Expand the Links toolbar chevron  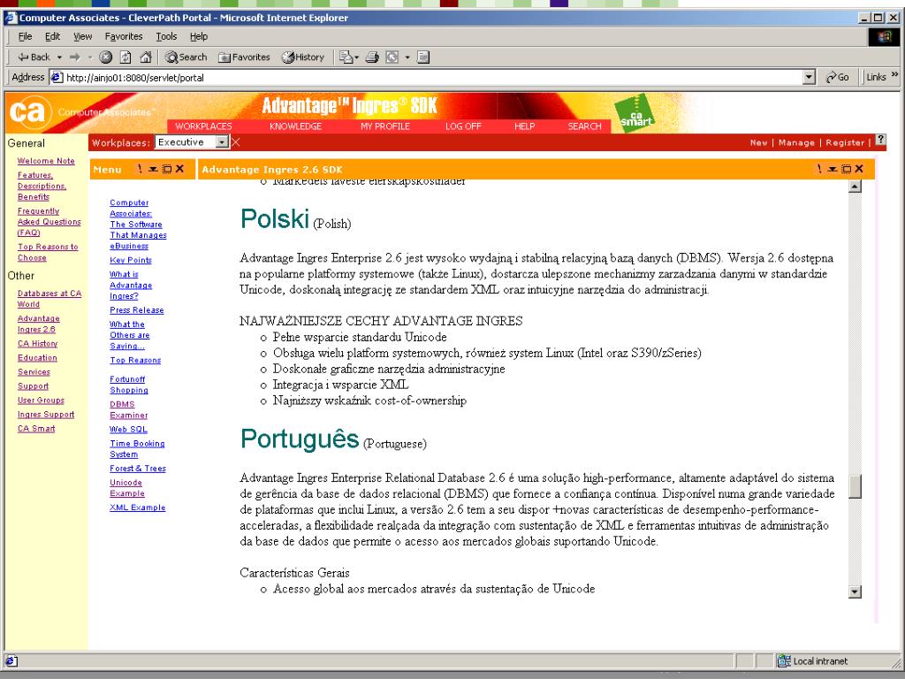click(x=895, y=74)
